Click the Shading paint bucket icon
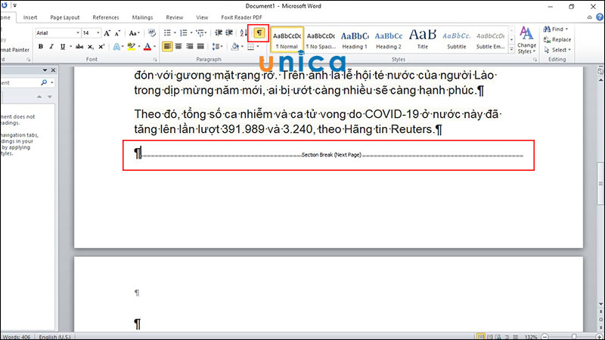605x340 pixels. (234, 47)
